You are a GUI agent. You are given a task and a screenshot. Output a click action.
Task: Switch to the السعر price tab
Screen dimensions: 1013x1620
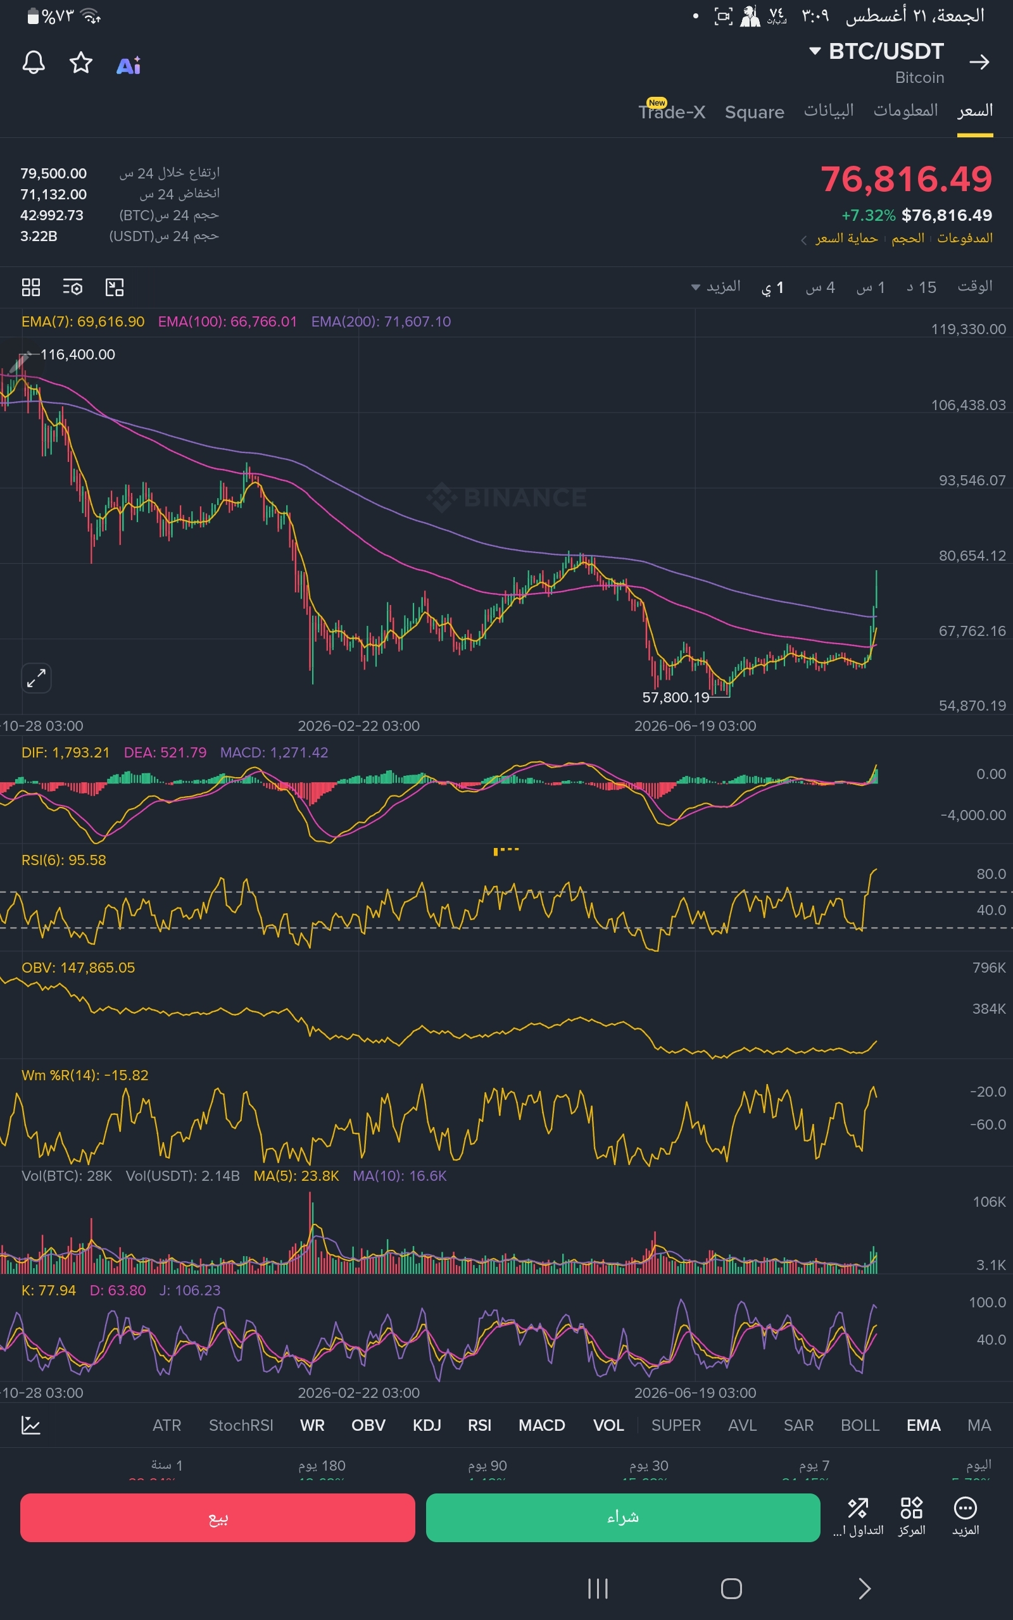pyautogui.click(x=975, y=111)
